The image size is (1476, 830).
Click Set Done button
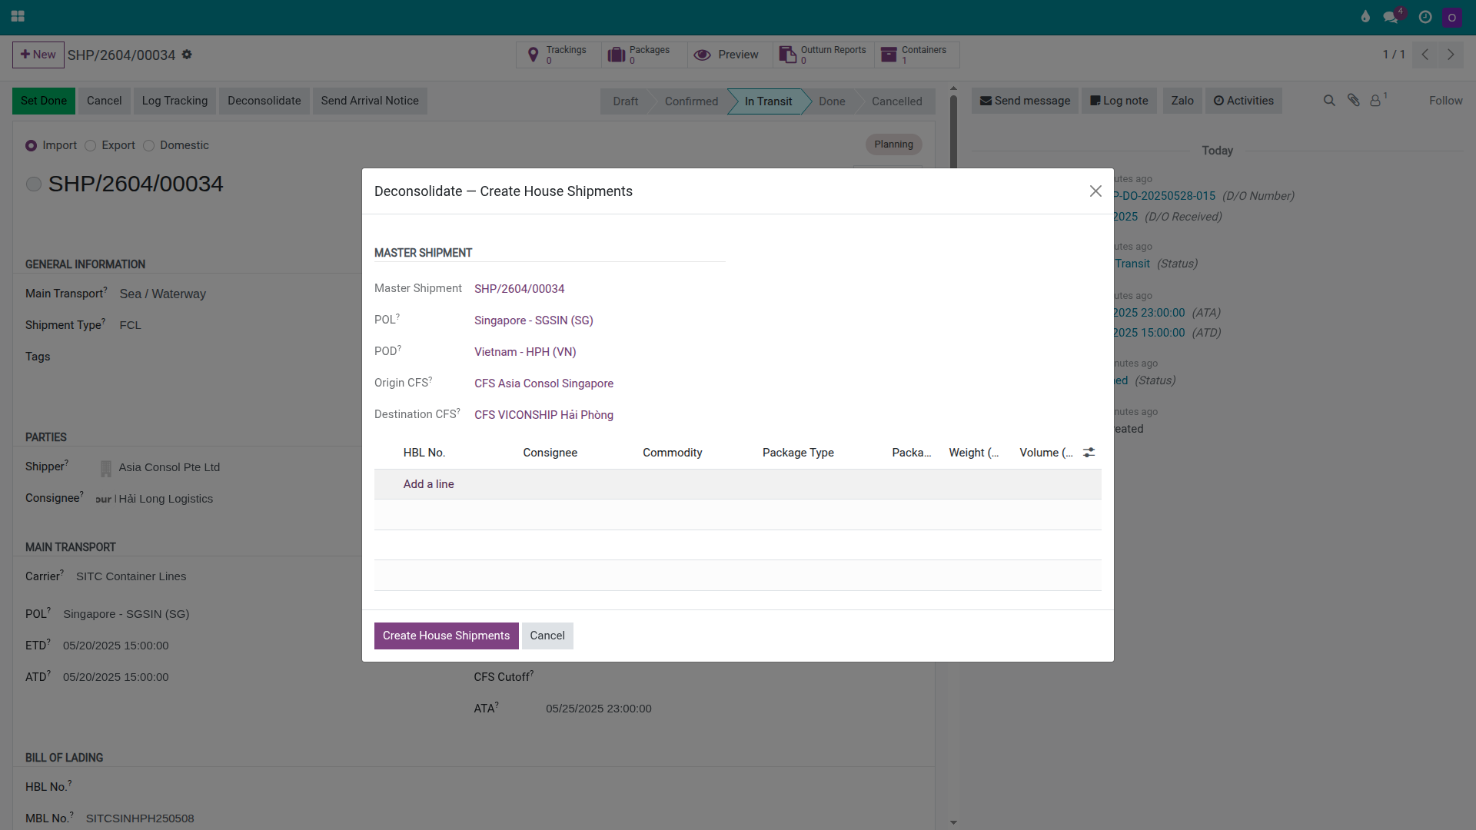[x=44, y=101]
